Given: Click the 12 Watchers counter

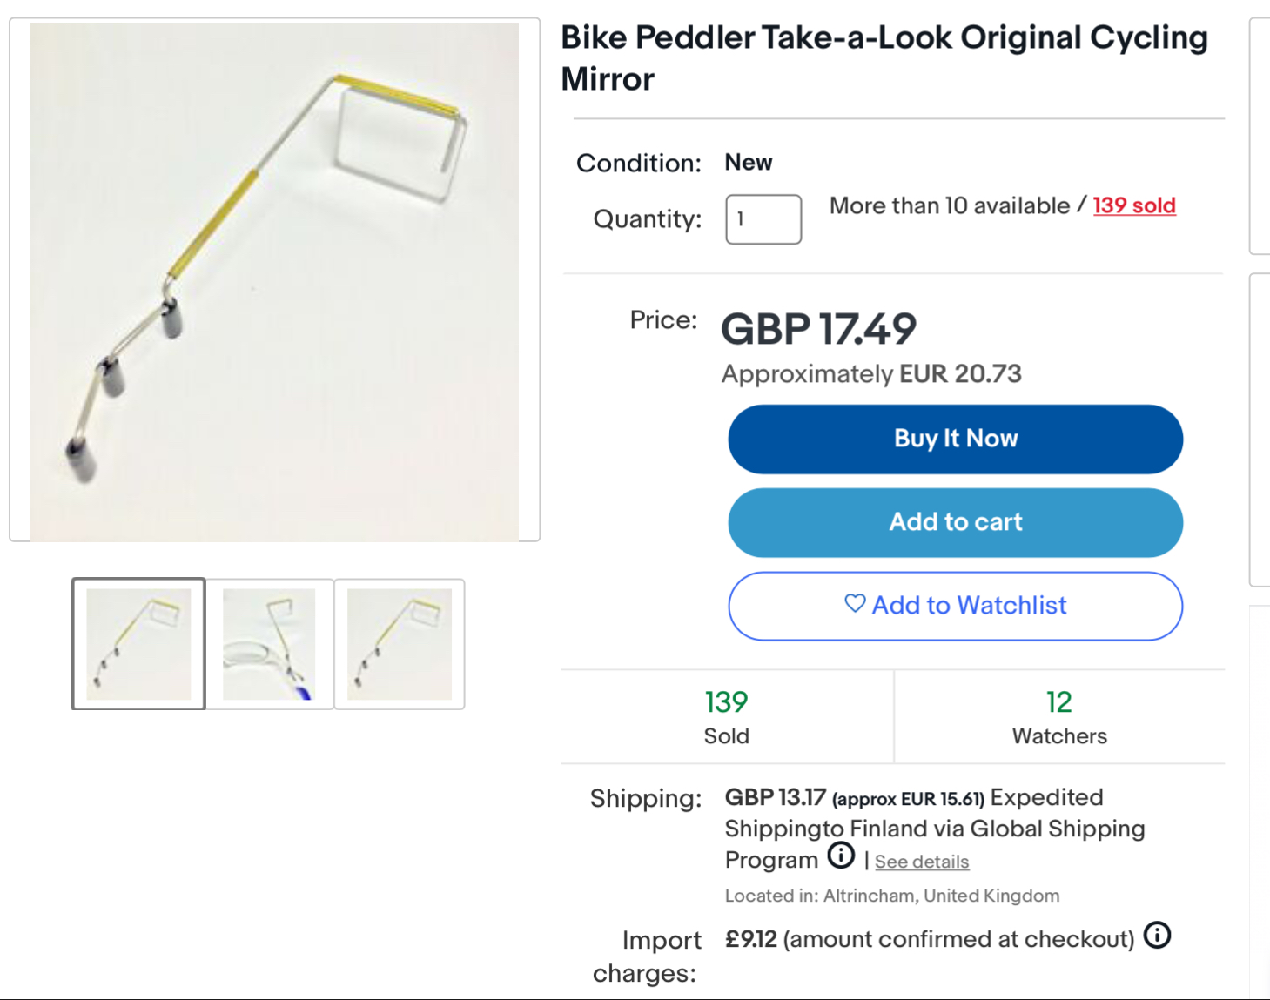Looking at the screenshot, I should click(1058, 716).
